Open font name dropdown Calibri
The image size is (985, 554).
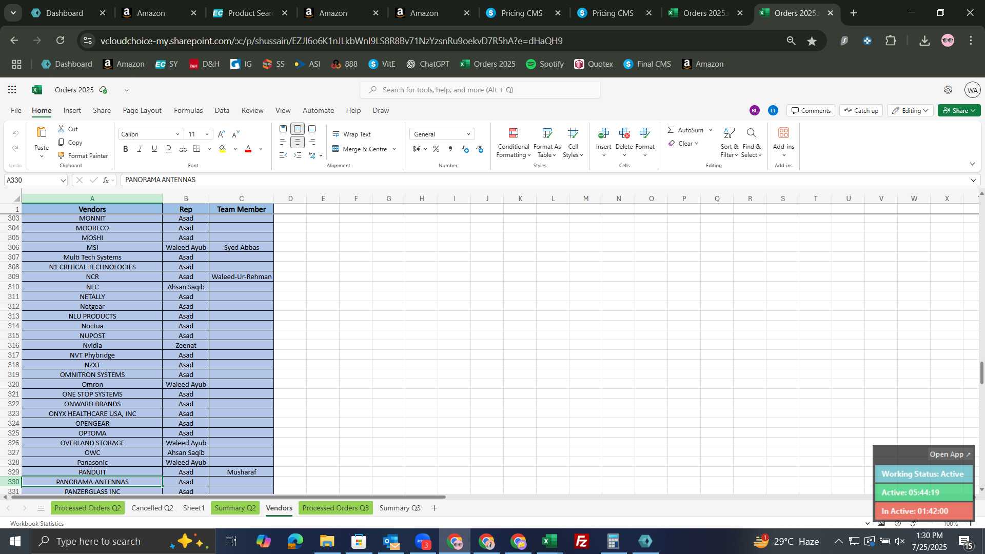[178, 134]
